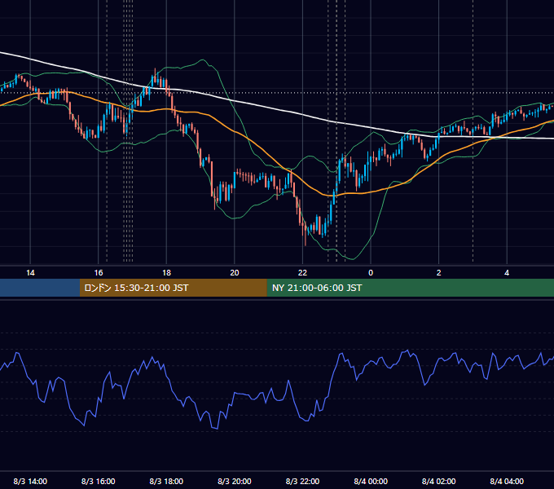
Task: Click the 20 hour axis label
Action: 235,273
